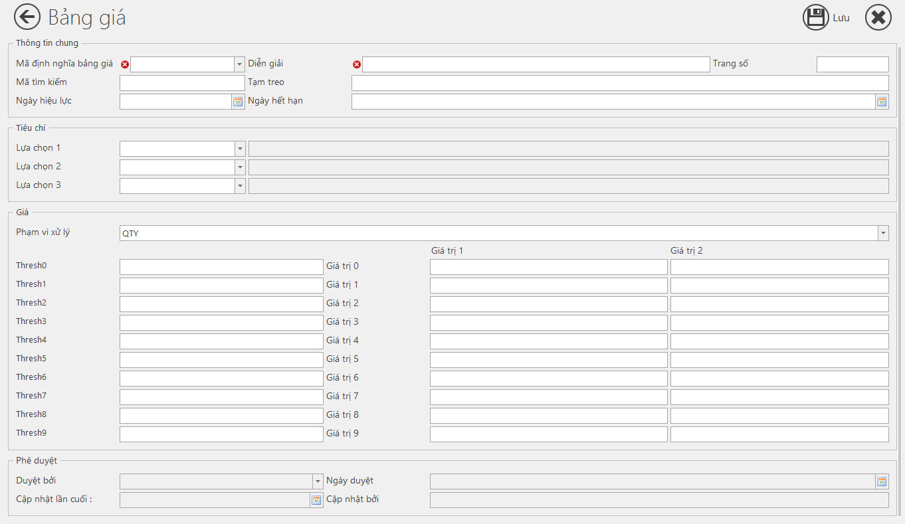Screen dimensions: 905x524
Task: Select the Thresh0 input field
Action: (221, 267)
